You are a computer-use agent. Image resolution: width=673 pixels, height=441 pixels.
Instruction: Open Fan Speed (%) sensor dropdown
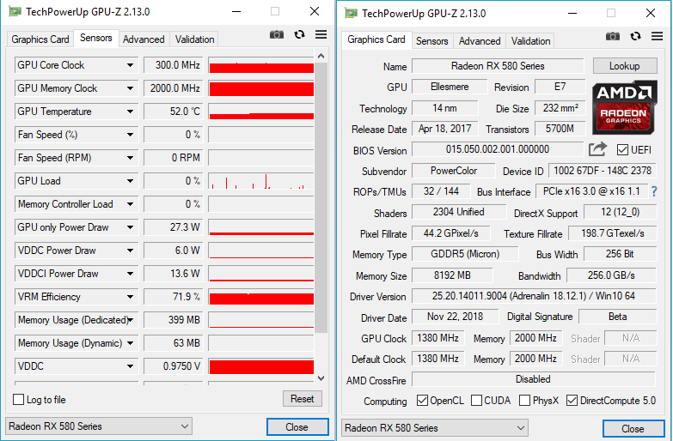point(130,135)
